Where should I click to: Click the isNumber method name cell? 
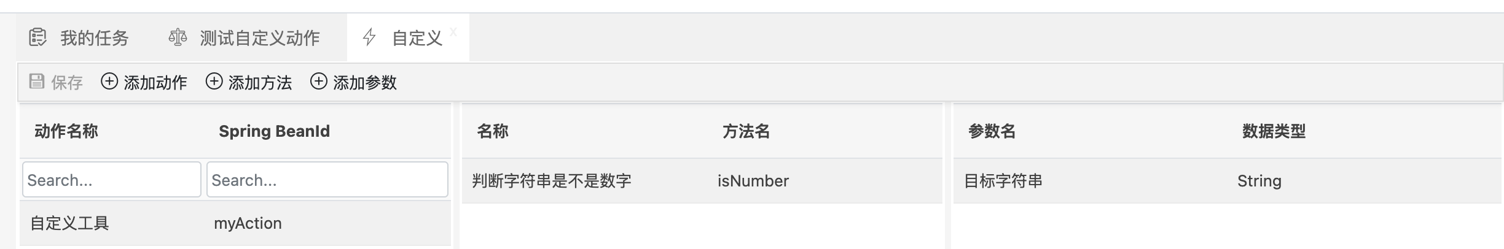753,181
